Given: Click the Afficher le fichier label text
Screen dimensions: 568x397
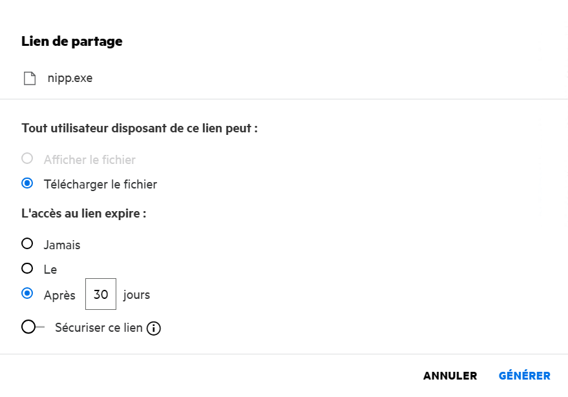Looking at the screenshot, I should (89, 159).
